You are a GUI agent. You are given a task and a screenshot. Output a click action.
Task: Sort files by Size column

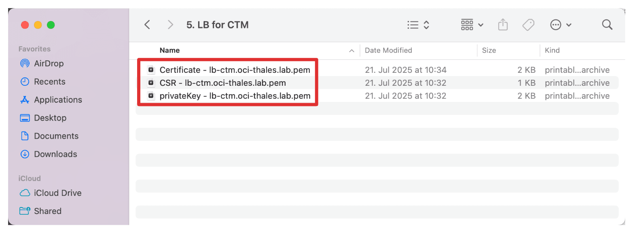tap(489, 51)
